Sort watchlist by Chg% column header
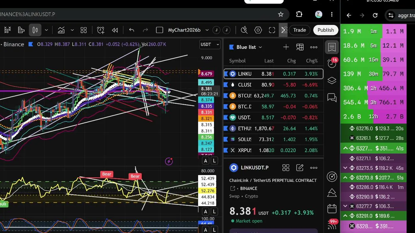 coord(312,61)
